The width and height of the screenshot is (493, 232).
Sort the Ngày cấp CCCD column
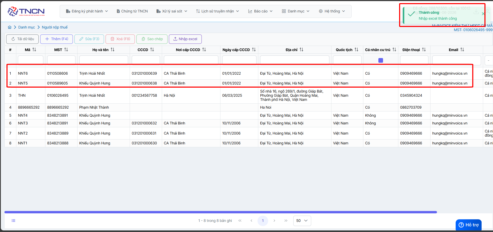tap(254, 50)
